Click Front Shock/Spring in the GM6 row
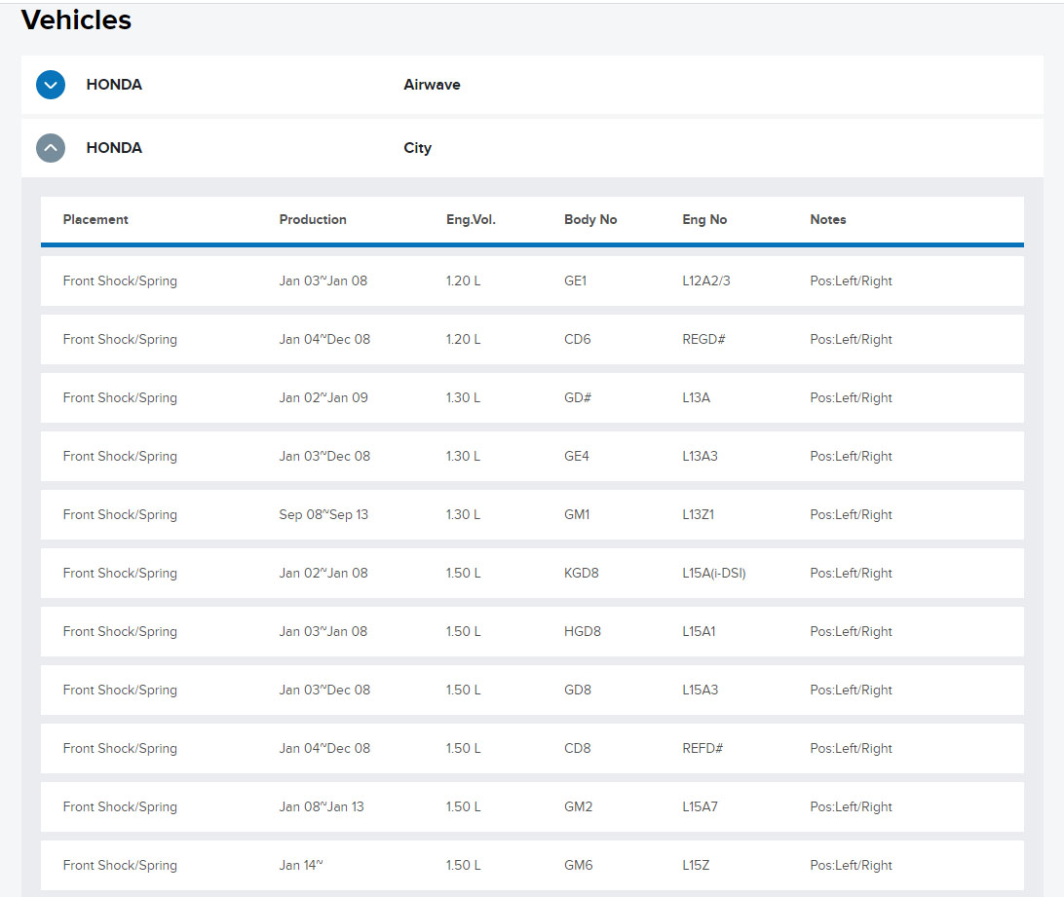 pyautogui.click(x=120, y=865)
